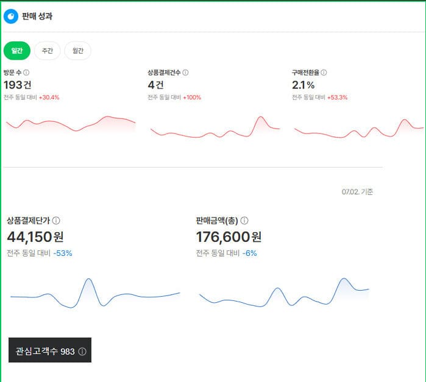426x382 pixels.
Task: Open info icon next to 상품결제건수
Action: click(185, 73)
